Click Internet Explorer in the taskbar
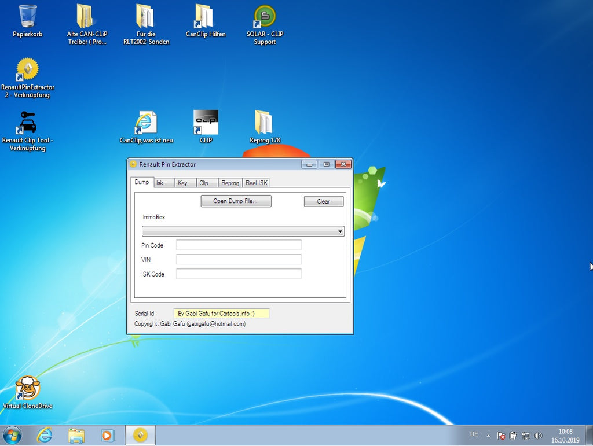 pyautogui.click(x=45, y=435)
